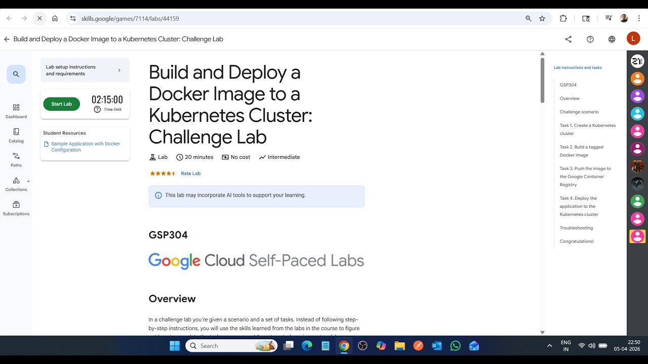The height and width of the screenshot is (364, 648).
Task: Click the Lab instructions and tasks heading
Action: [x=578, y=67]
